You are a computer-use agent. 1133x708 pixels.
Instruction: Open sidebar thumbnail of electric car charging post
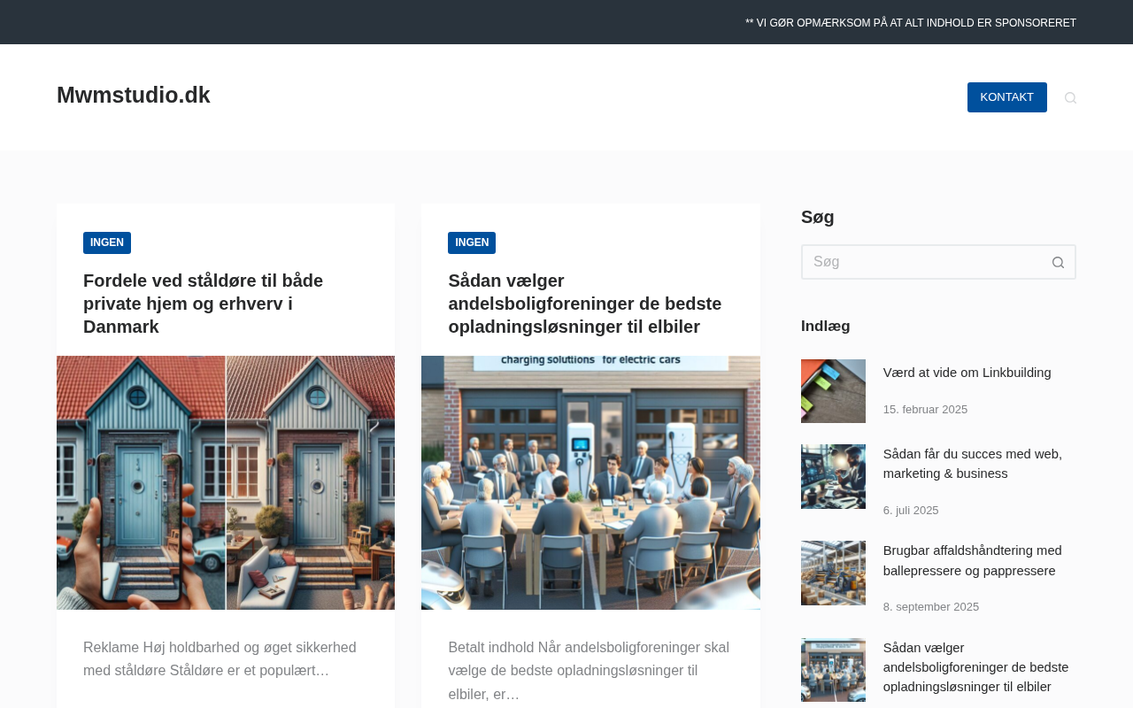[833, 670]
